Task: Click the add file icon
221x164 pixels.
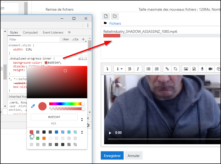Action: [x=106, y=16]
